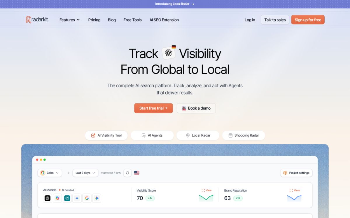This screenshot has width=350, height=218.
Task: Click View next to Visibility Score
Action: [206, 190]
